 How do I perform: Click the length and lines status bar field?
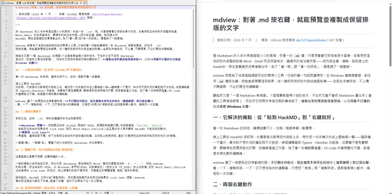[55, 193]
